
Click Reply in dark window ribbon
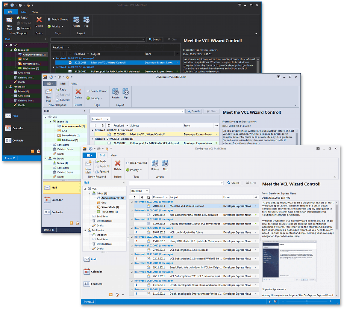click(x=22, y=18)
